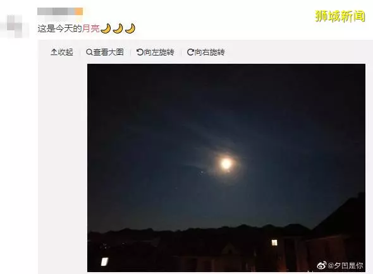Click the clockwise rotate-right arrow icon
The height and width of the screenshot is (274, 373).
pyautogui.click(x=190, y=52)
